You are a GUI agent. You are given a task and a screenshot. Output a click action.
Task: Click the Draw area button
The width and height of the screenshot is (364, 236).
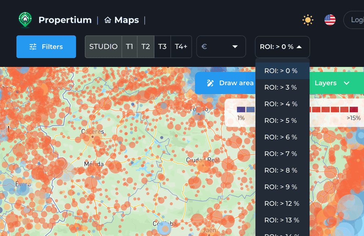(225, 83)
